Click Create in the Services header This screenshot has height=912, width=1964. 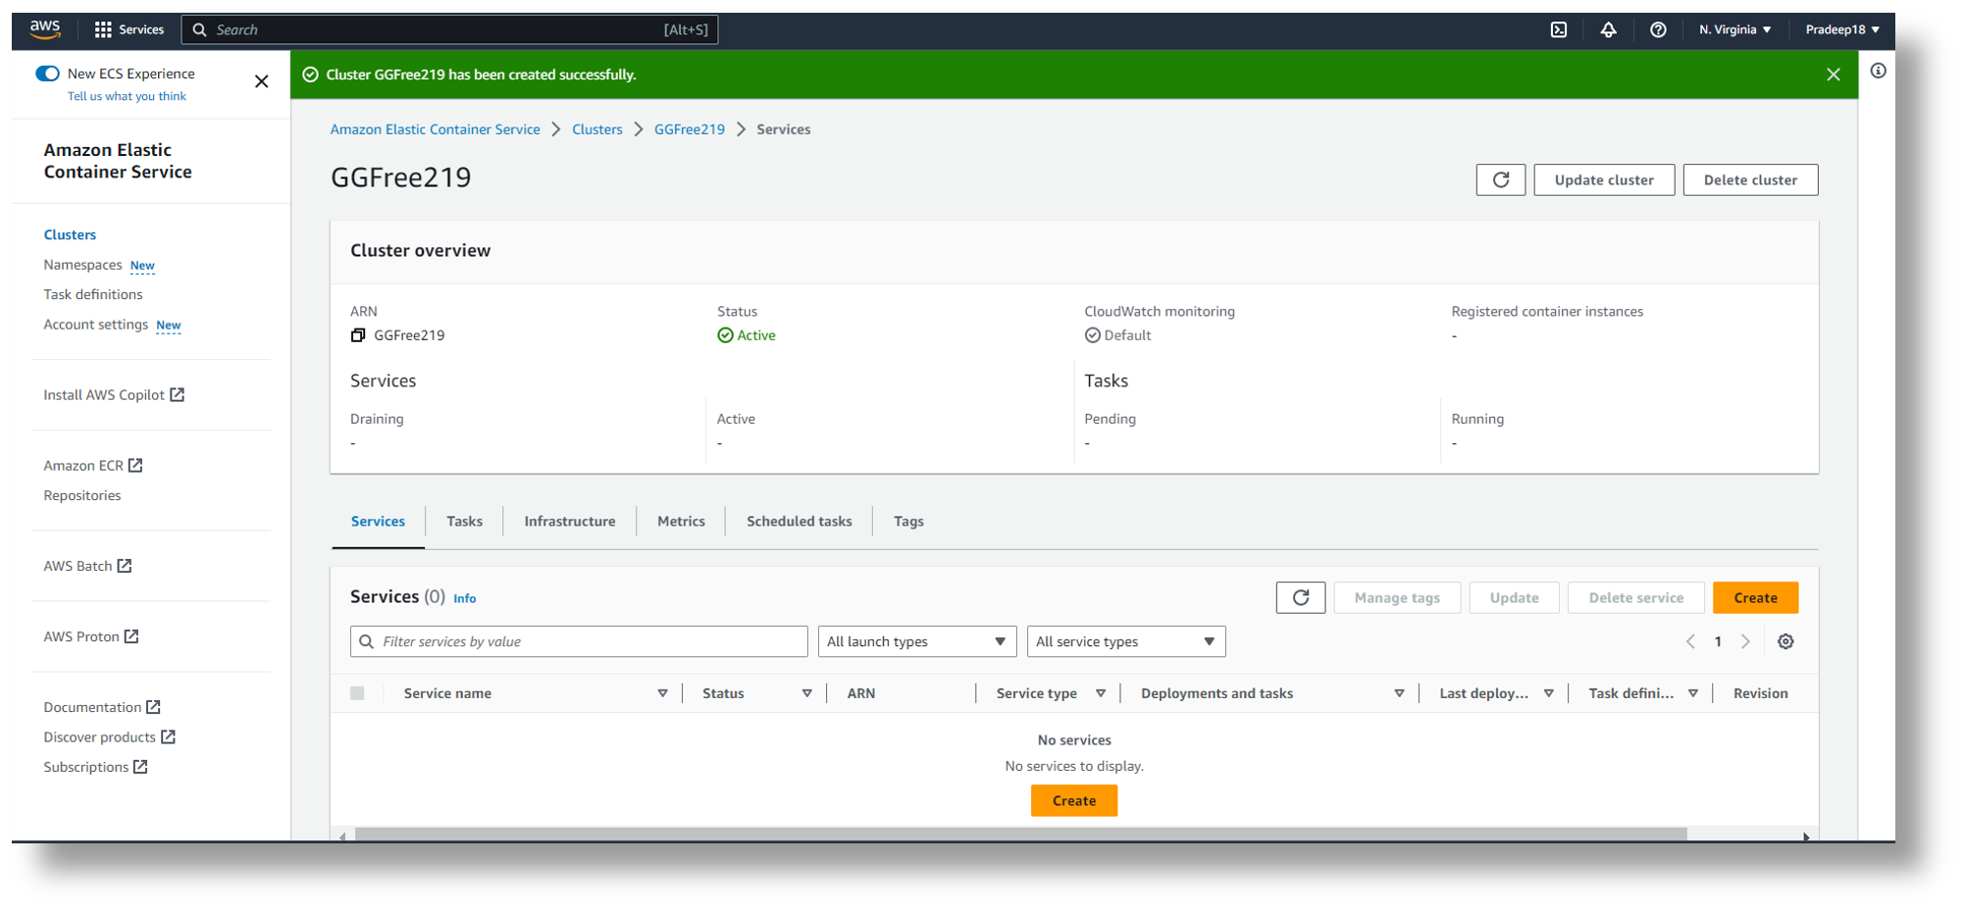tap(1755, 597)
